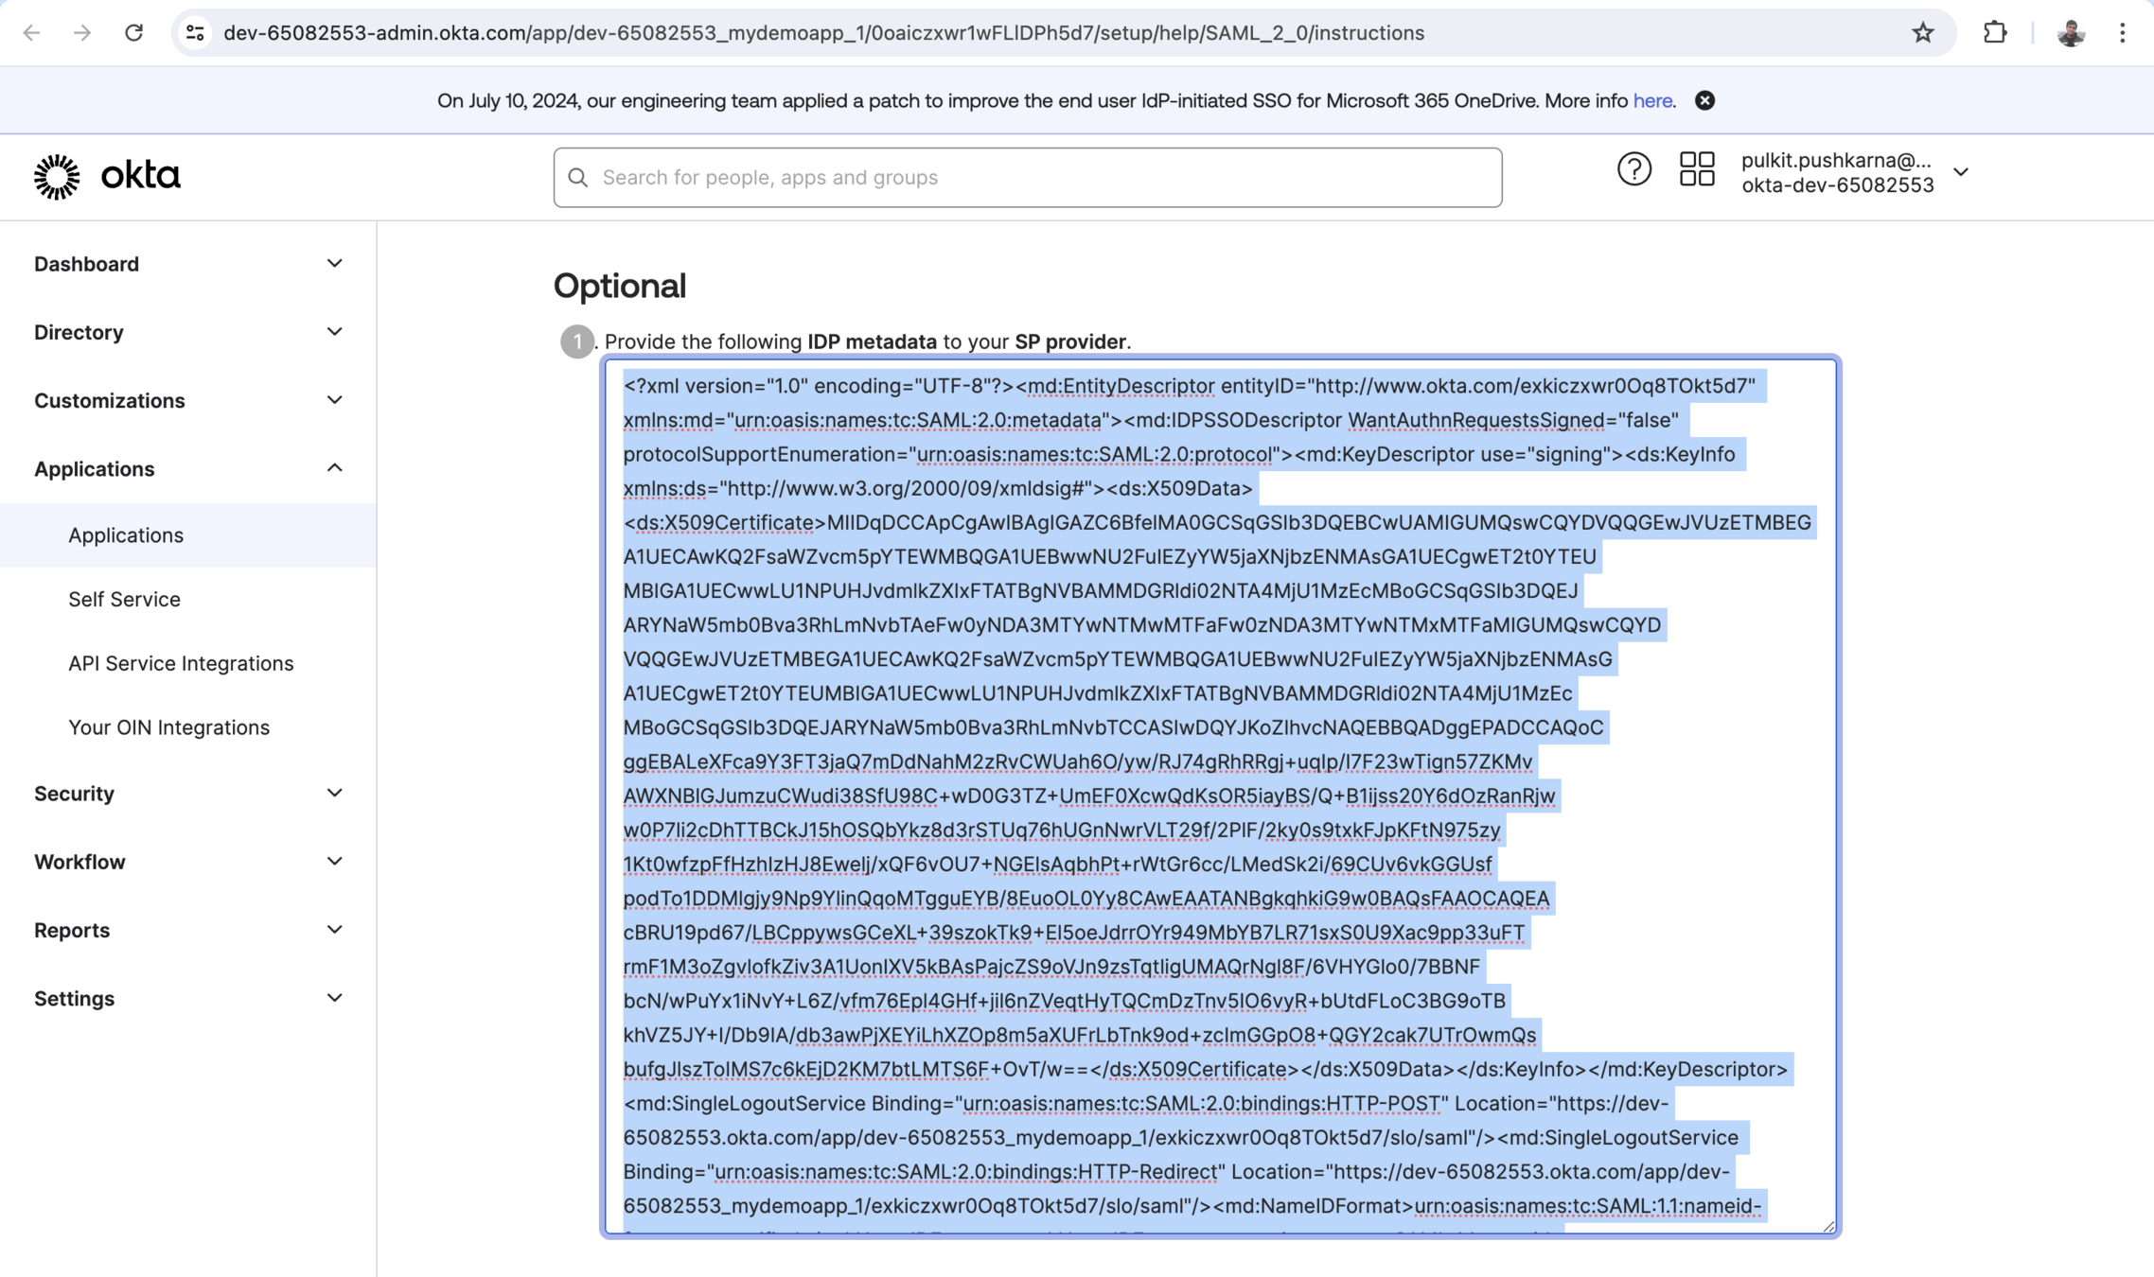Click the browser back arrow

tap(32, 33)
